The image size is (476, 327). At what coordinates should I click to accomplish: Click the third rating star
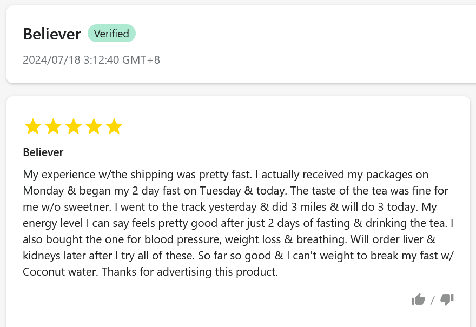coord(74,127)
